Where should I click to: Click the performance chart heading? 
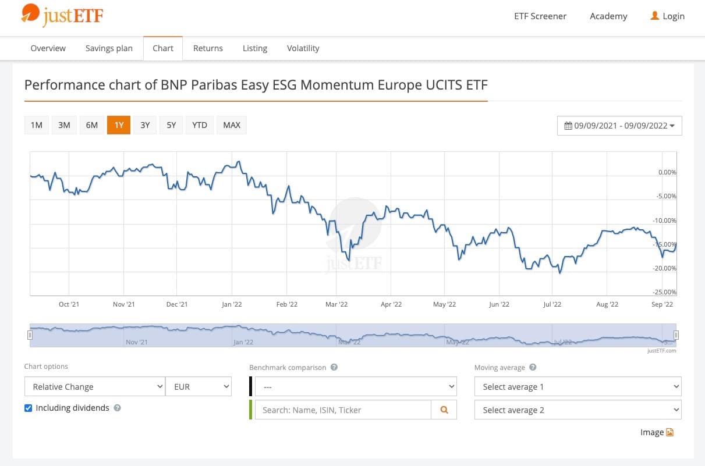tap(256, 85)
